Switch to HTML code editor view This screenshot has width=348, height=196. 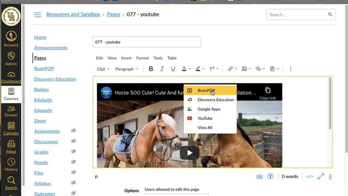309,176
